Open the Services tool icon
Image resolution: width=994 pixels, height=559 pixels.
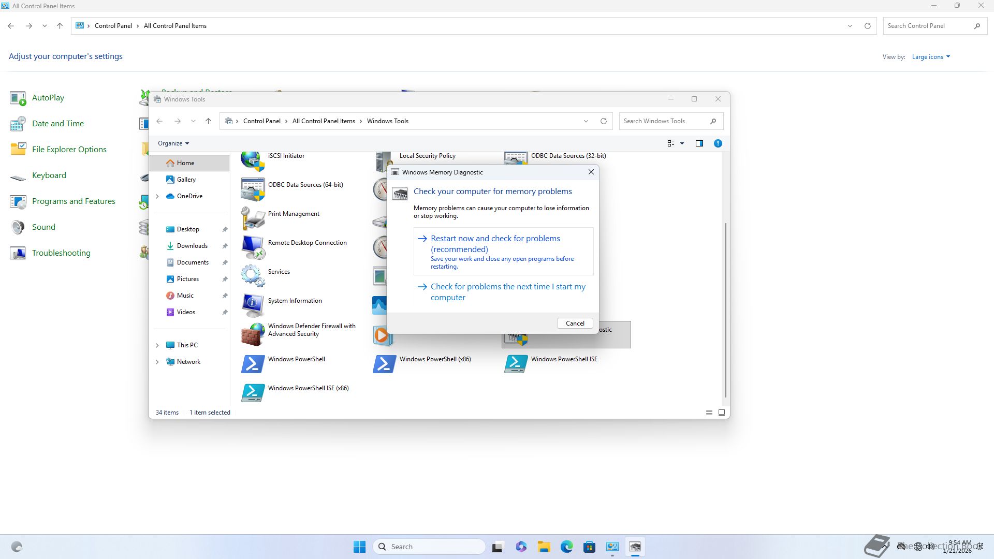253,275
